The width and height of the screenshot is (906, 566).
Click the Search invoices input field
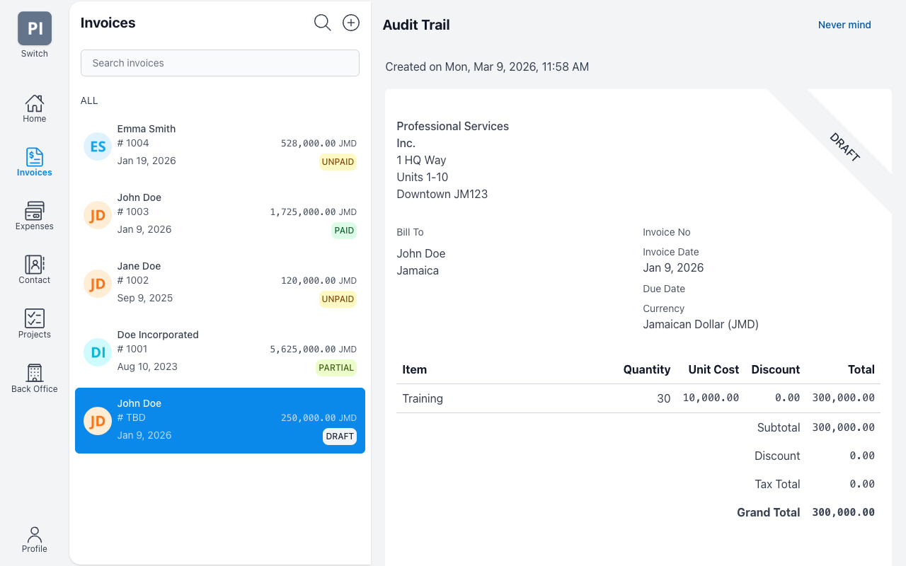pos(219,63)
